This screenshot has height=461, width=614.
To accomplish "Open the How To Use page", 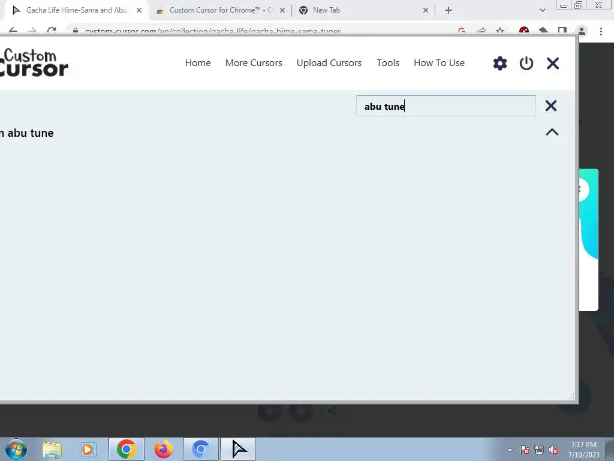I will [x=439, y=62].
